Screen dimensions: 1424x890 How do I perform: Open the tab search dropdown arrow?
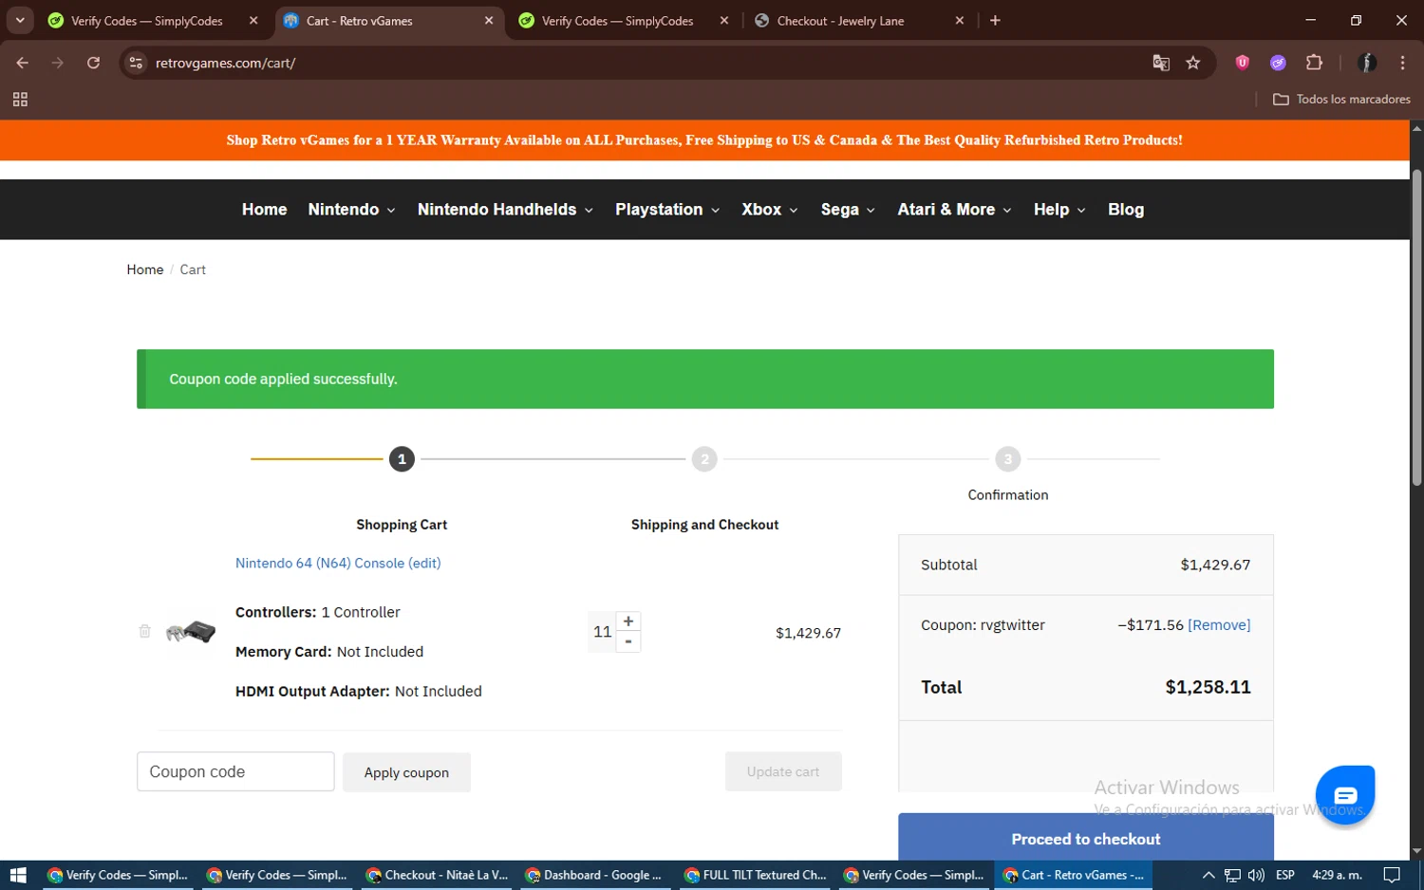[x=20, y=20]
